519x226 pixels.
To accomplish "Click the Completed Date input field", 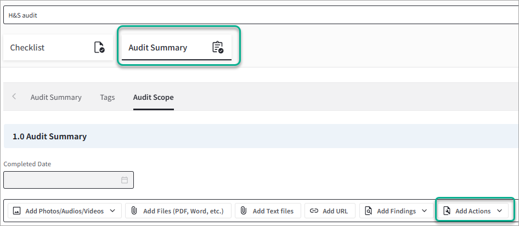I will point(69,180).
